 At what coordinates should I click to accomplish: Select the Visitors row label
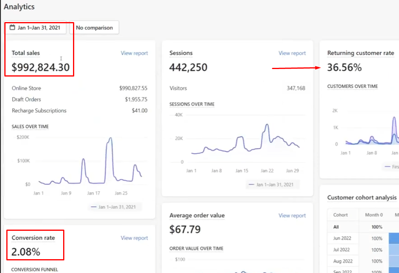coord(178,88)
